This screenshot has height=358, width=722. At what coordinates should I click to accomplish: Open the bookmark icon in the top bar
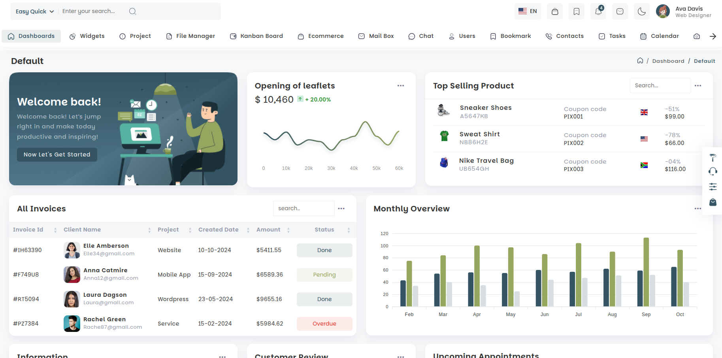tap(576, 11)
